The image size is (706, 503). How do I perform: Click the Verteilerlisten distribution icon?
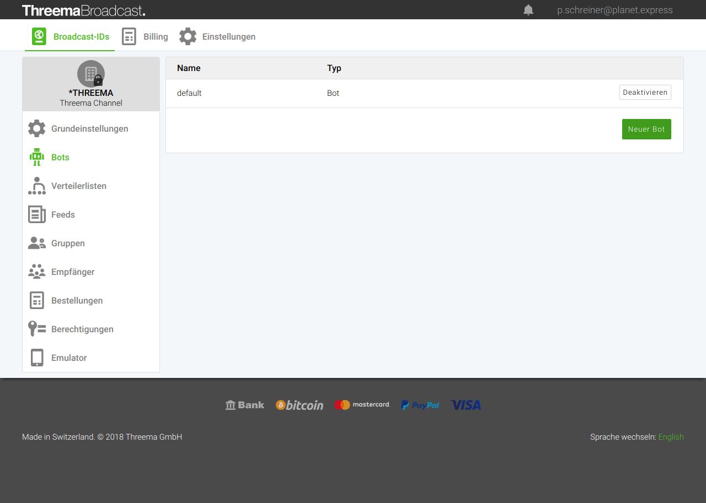point(37,186)
